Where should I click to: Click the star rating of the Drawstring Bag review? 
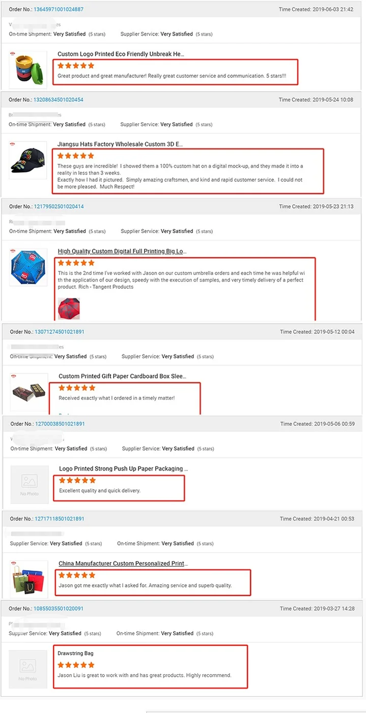(x=76, y=665)
